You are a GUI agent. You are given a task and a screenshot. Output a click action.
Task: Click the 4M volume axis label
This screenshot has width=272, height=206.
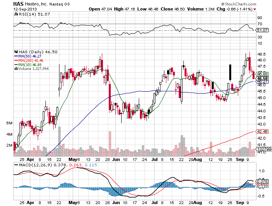(x=9, y=134)
